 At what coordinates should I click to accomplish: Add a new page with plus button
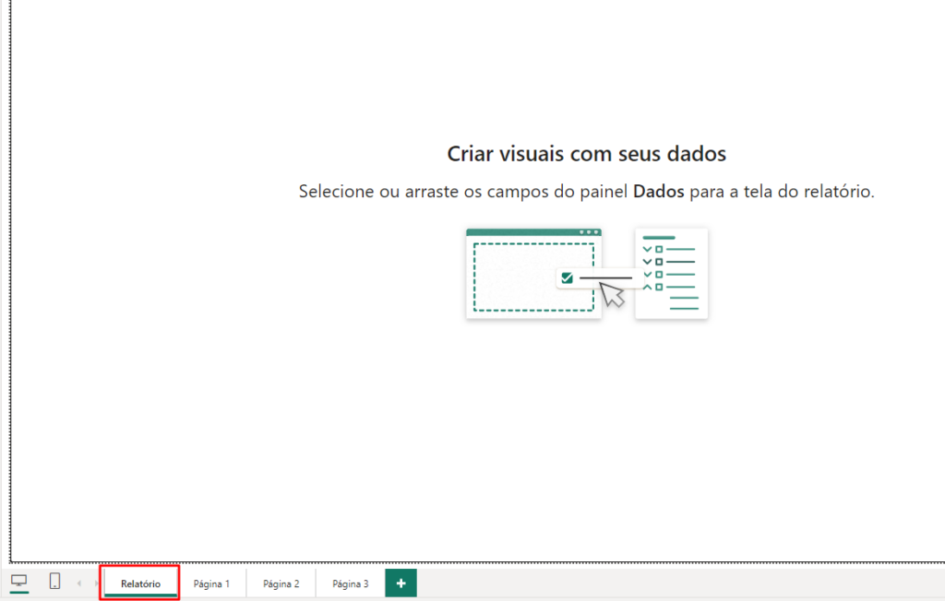coord(401,583)
